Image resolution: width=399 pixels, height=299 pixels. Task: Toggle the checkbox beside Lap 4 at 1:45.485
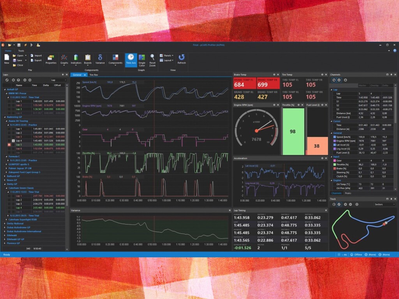click(13, 141)
